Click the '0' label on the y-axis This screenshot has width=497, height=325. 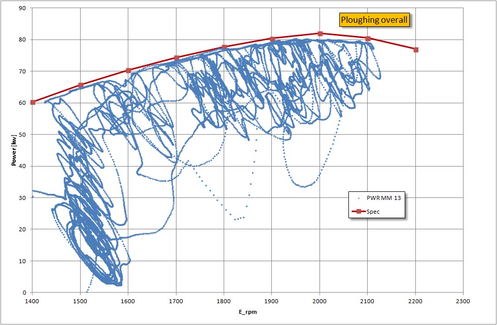click(24, 293)
